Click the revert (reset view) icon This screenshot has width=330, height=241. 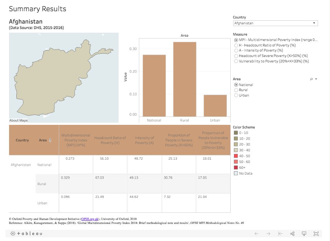click(280, 233)
